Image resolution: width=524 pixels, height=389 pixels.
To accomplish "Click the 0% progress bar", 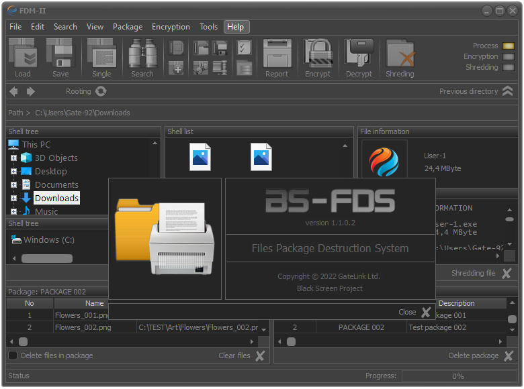I will click(x=459, y=376).
